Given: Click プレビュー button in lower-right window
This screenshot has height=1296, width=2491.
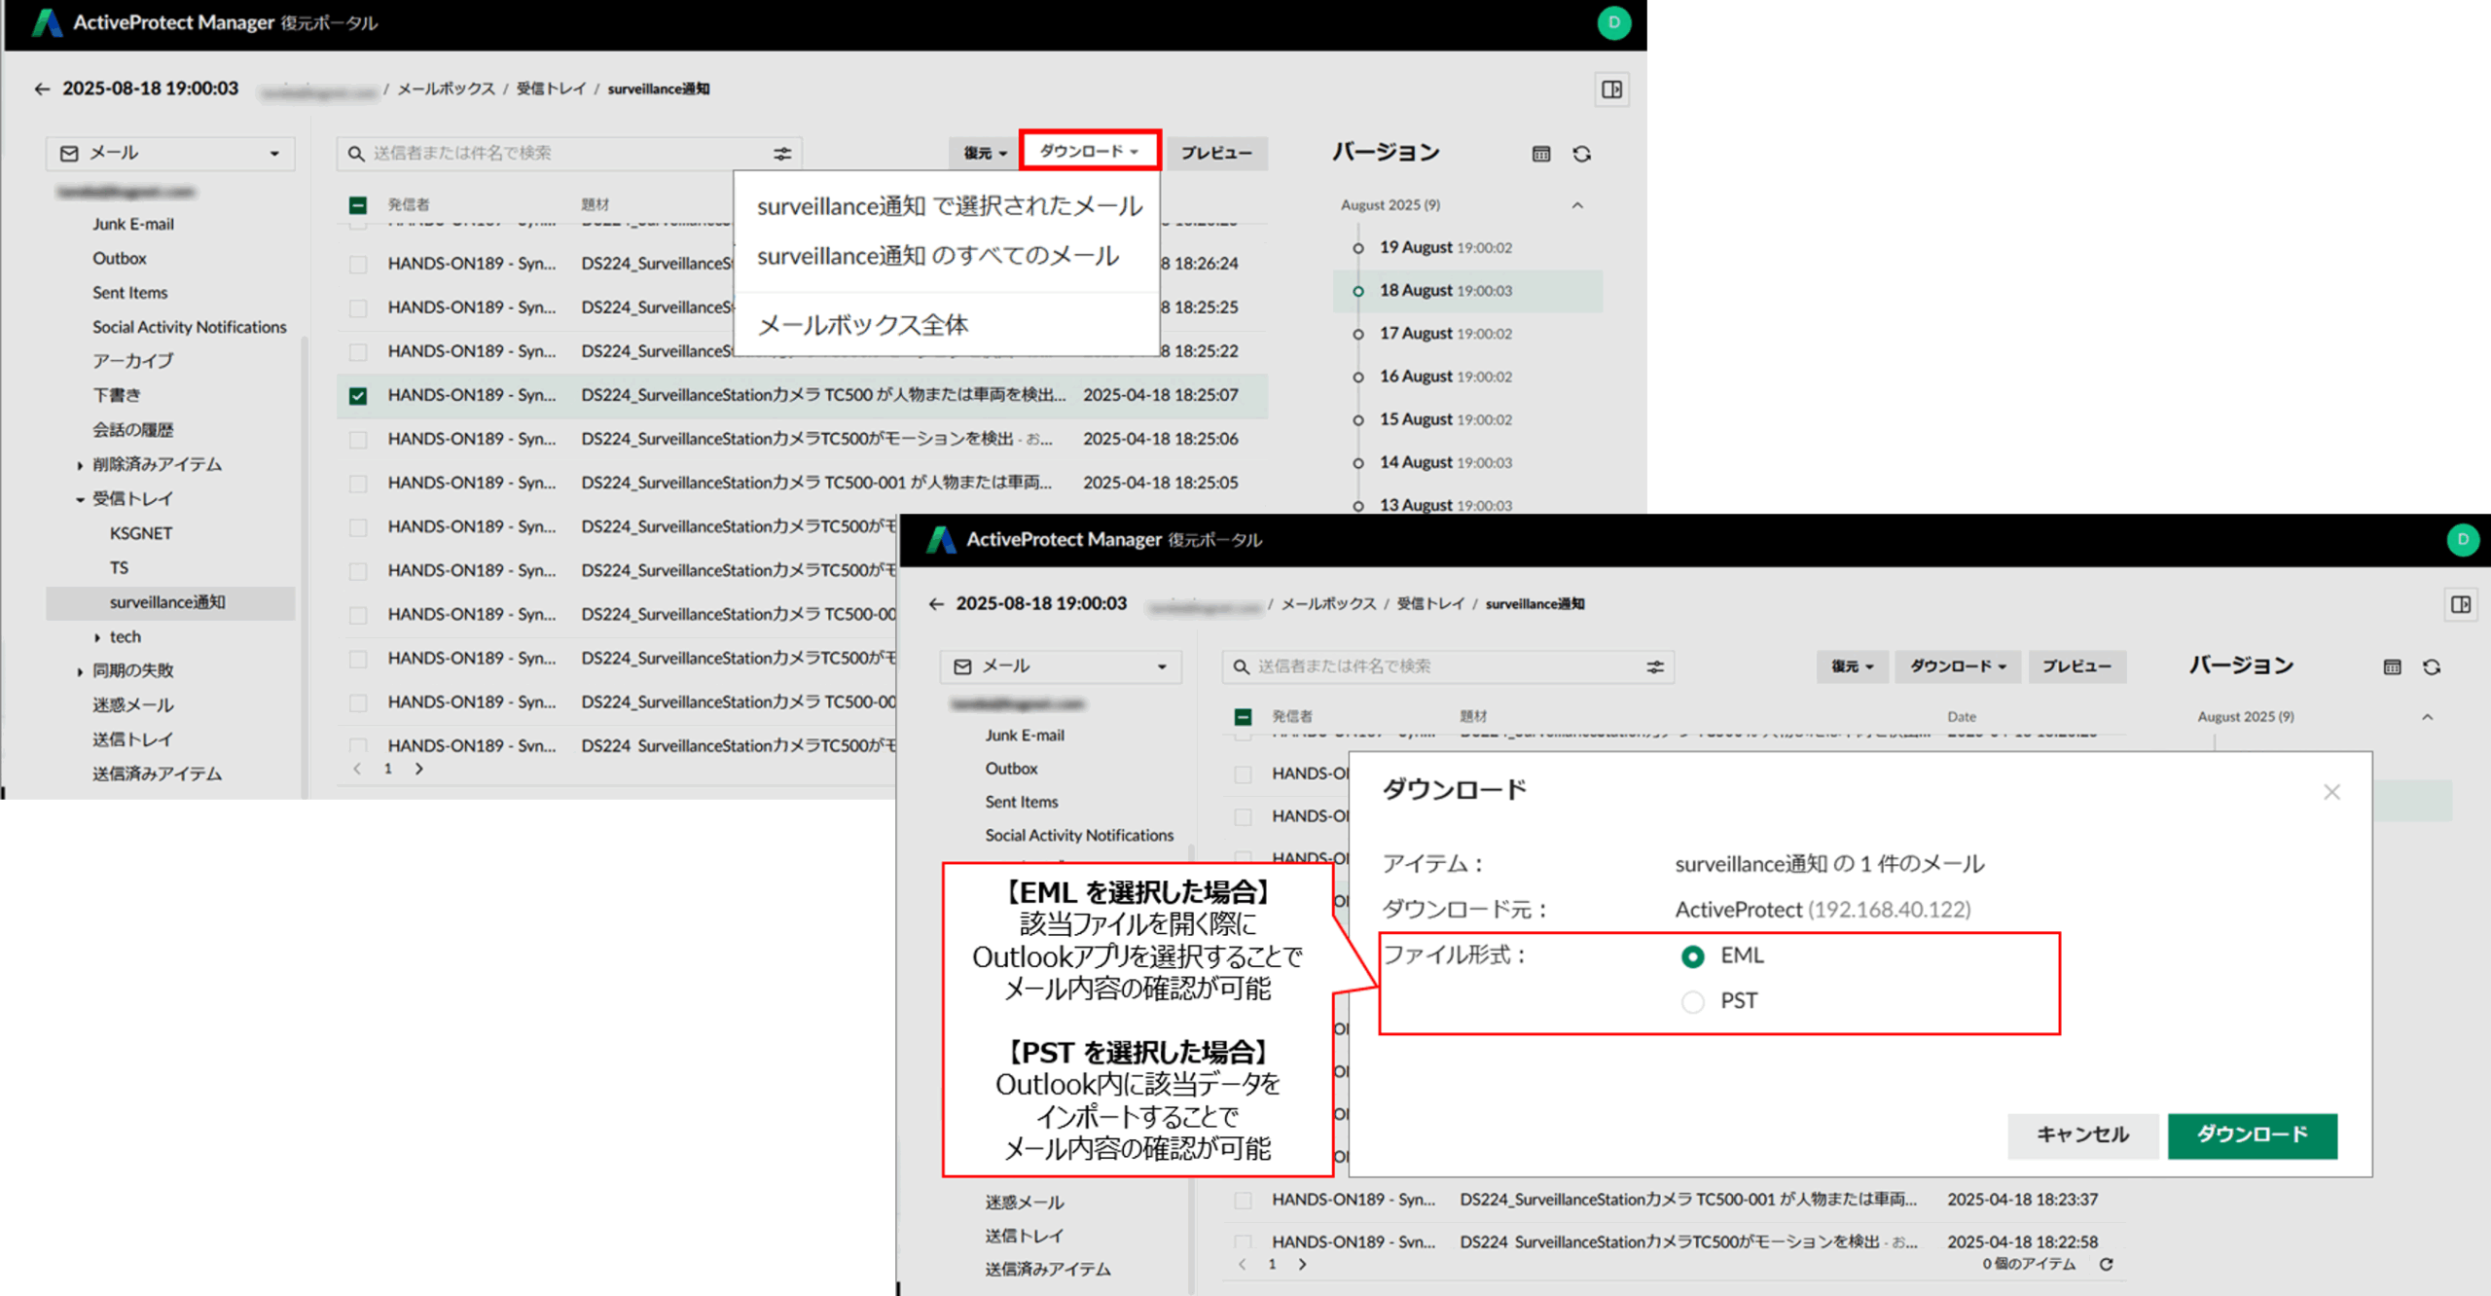Looking at the screenshot, I should click(x=2076, y=666).
